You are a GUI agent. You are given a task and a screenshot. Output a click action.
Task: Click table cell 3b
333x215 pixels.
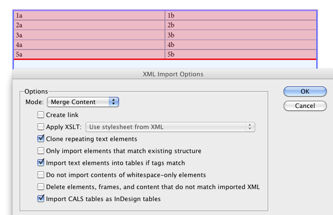241,35
